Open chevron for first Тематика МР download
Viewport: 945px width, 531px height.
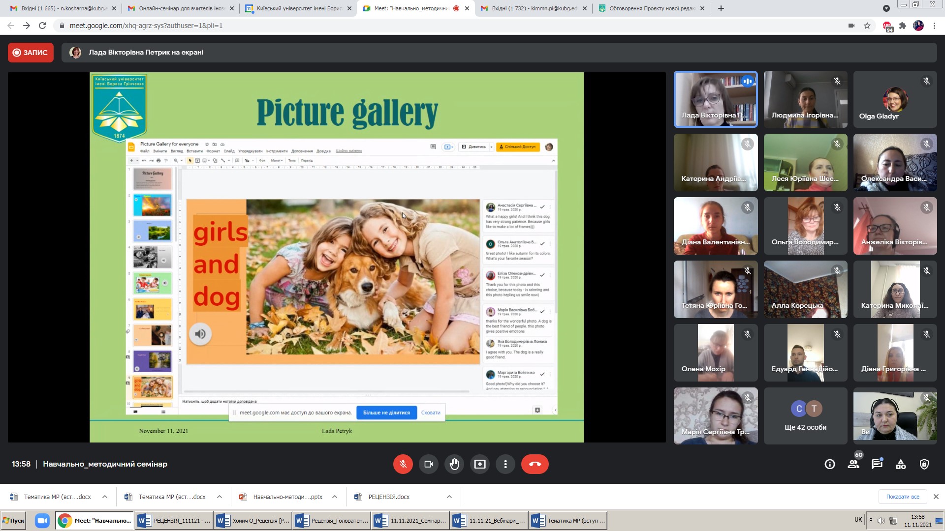pos(105,497)
